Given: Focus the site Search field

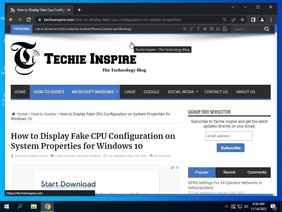Looking at the screenshot, I should click(248, 29).
